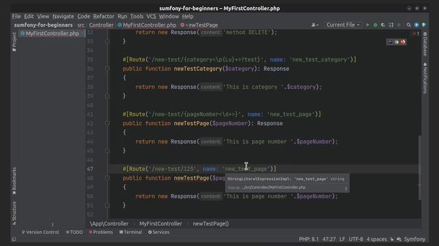Collapse newTestCategory function at line 36
Image resolution: width=439 pixels, height=246 pixels.
point(107,68)
